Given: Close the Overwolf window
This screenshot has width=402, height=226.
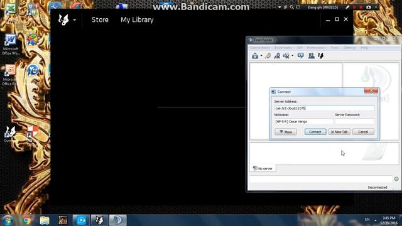Looking at the screenshot, I should (346, 19).
